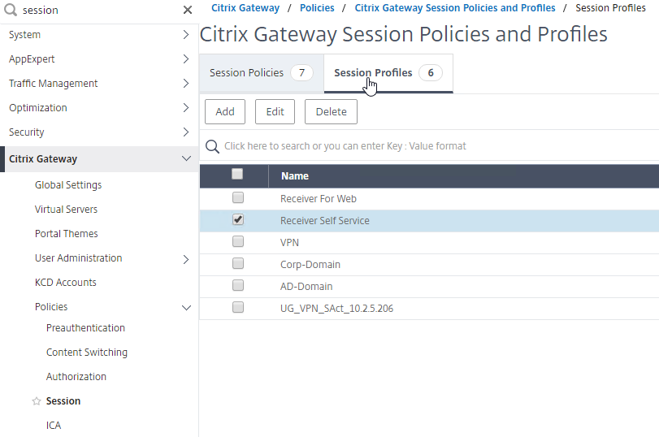Expand the System menu chevron
The width and height of the screenshot is (659, 437).
(x=186, y=35)
